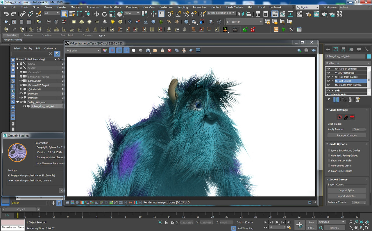Open the Curve Editor icon
This screenshot has height=231, width=372.
click(282, 14)
